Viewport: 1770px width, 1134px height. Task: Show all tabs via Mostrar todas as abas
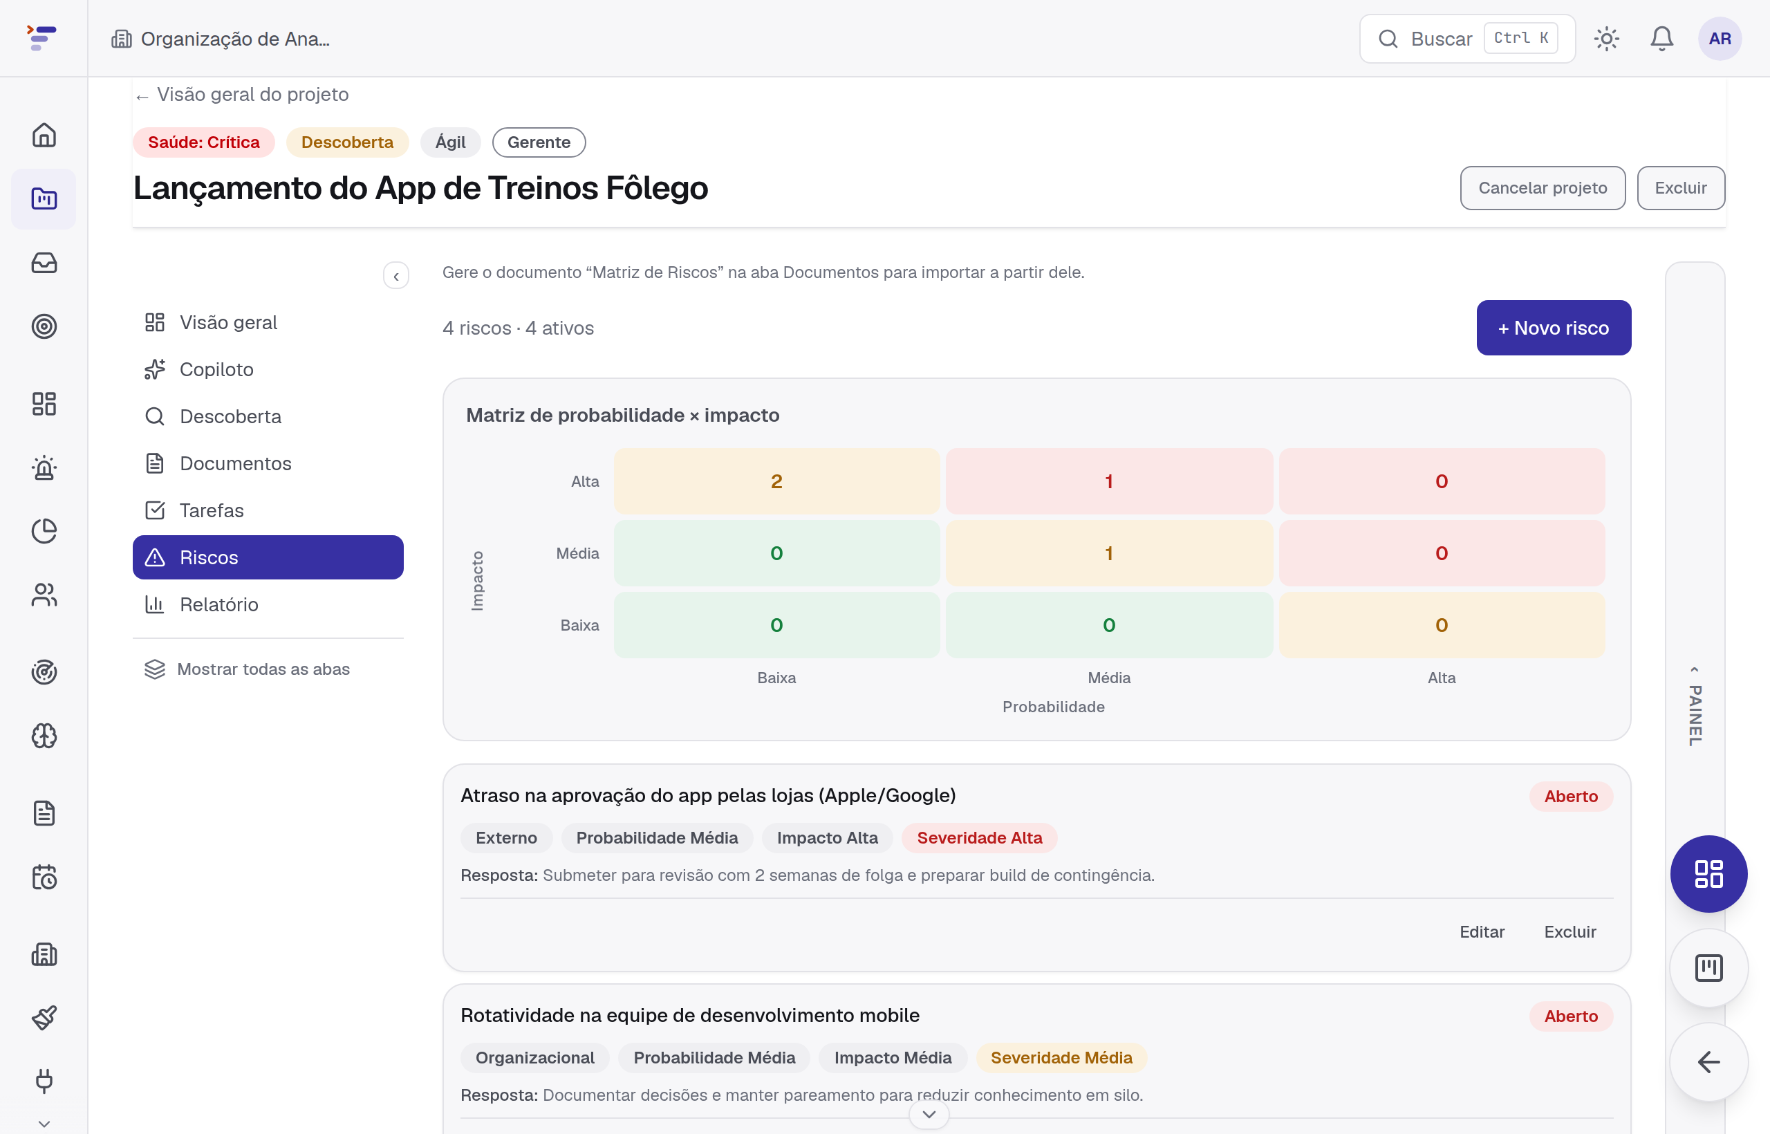(x=248, y=669)
